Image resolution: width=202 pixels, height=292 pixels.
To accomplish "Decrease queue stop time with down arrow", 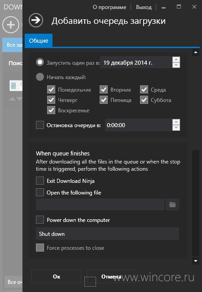I will (176, 128).
